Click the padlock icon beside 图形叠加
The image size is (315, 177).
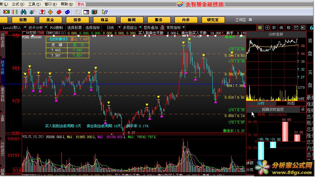pyautogui.click(x=162, y=27)
